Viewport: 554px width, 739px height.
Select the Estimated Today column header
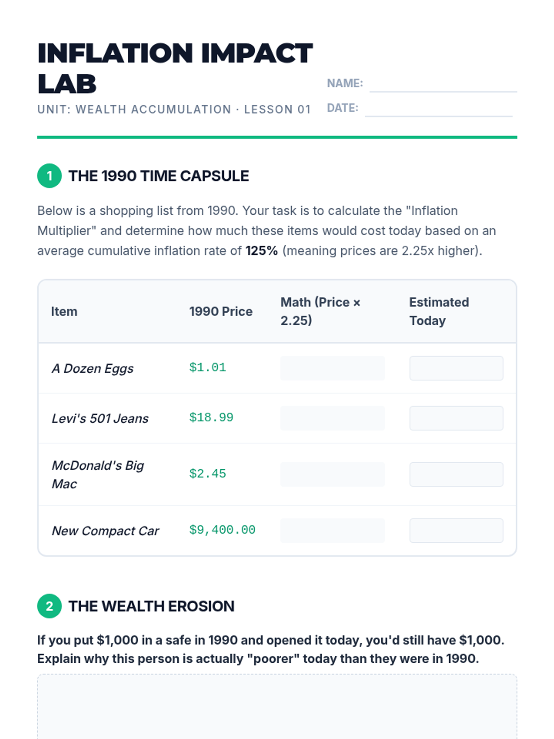pyautogui.click(x=439, y=311)
